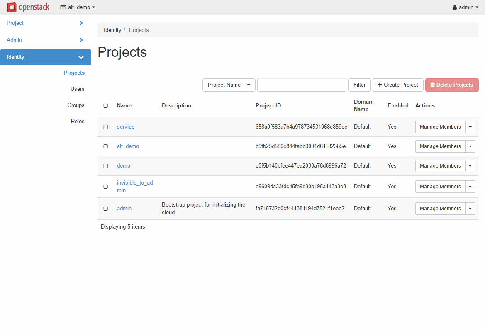Click the Bootstrap project description text
This screenshot has width=485, height=331.
pos(204,209)
